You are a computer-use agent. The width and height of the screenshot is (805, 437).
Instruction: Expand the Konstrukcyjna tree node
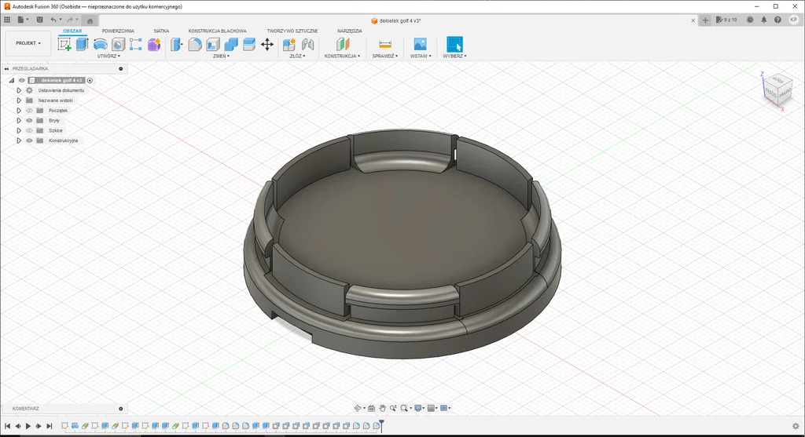(x=19, y=140)
